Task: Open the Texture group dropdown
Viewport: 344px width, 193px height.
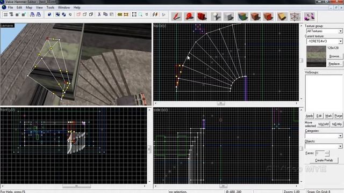Action: pyautogui.click(x=324, y=31)
